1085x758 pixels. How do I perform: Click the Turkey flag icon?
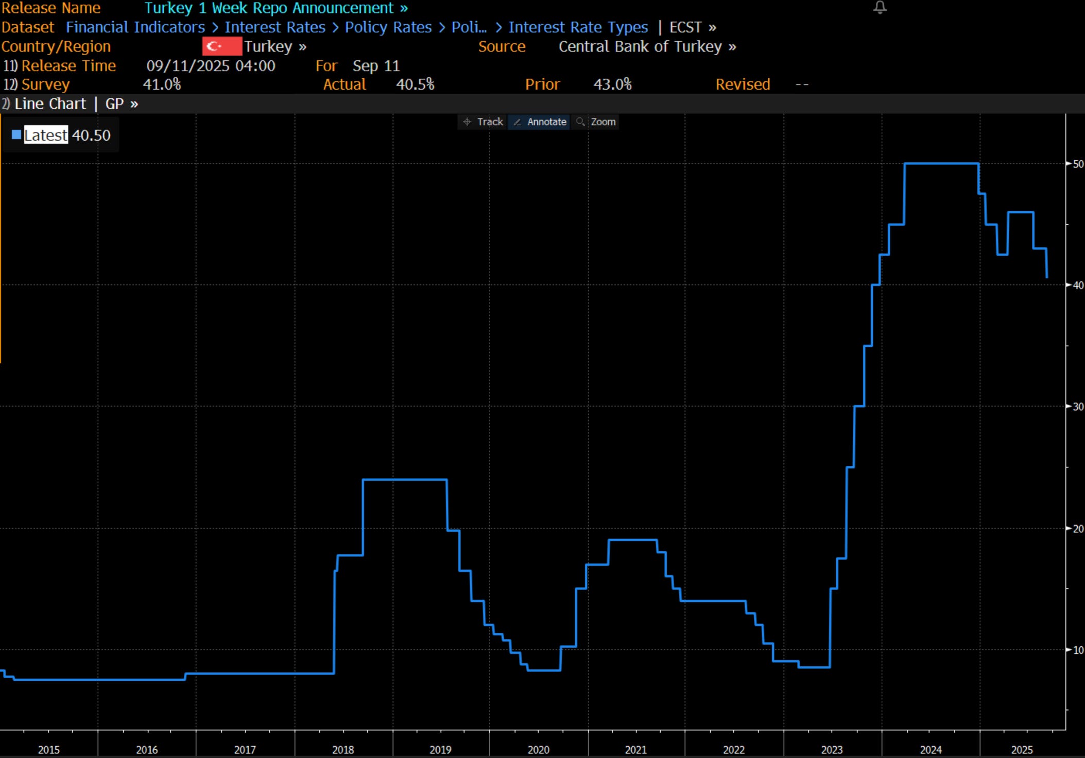(x=222, y=46)
